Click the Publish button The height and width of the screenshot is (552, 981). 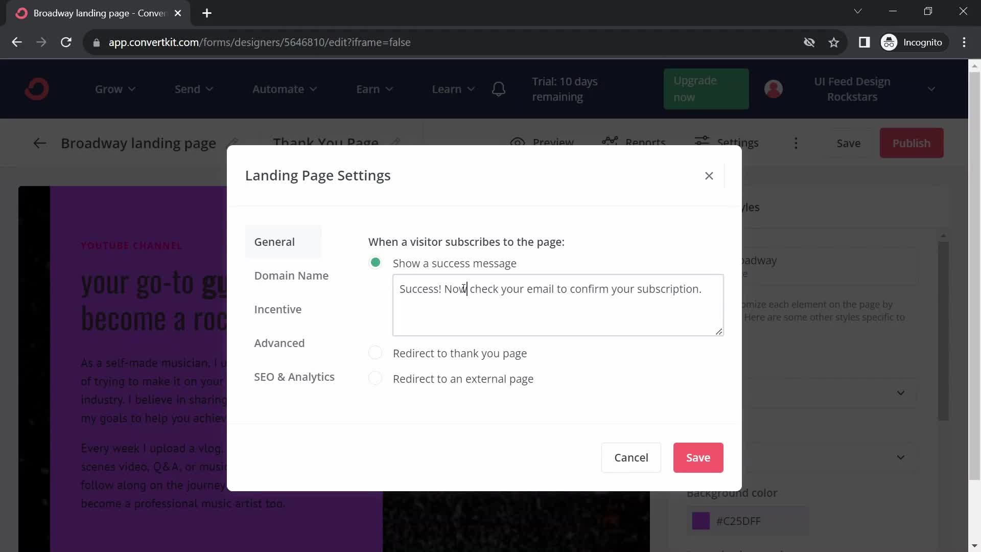coord(912,143)
